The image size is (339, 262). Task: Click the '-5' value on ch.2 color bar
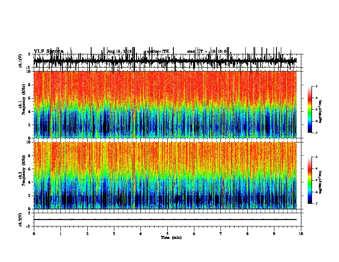click(x=315, y=180)
